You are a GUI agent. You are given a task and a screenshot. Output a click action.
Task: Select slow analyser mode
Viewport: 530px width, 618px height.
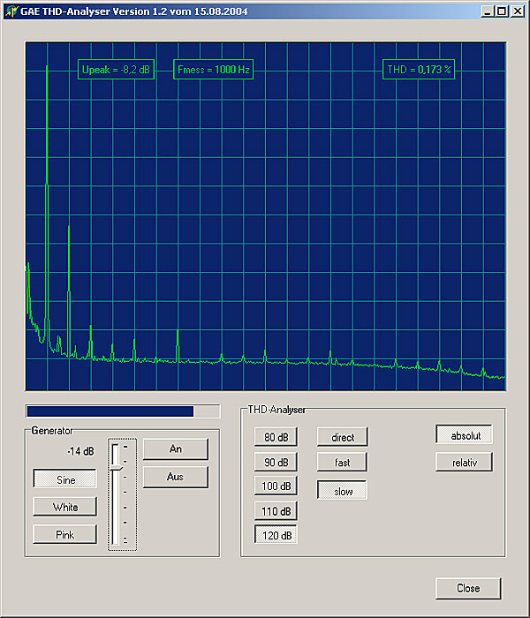tap(342, 490)
